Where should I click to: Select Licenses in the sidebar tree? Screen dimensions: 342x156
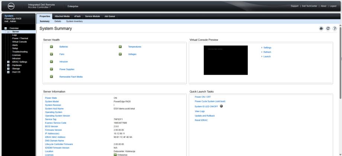point(17,55)
